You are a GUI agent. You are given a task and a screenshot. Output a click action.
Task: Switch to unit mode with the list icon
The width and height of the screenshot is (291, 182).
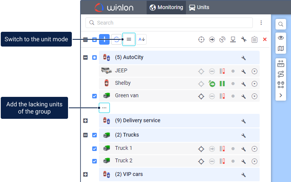(x=129, y=39)
